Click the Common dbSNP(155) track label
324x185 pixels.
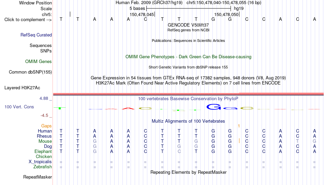(x=30, y=72)
